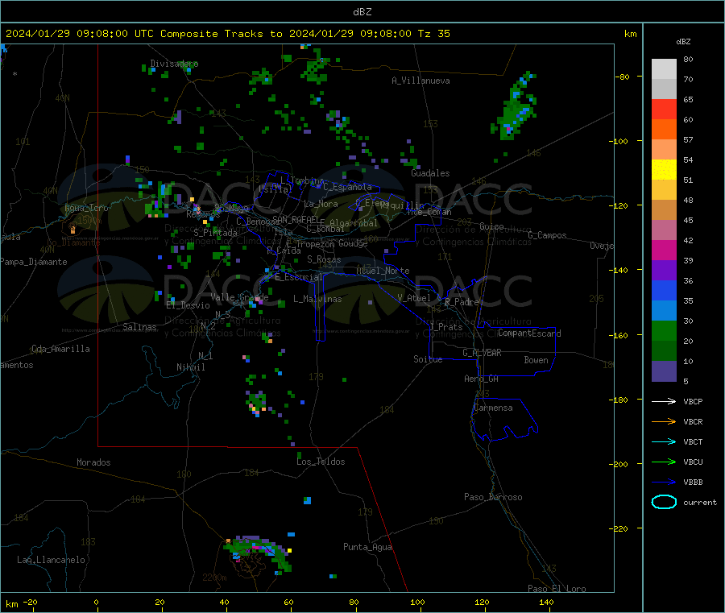This screenshot has width=725, height=613.
Task: Click the 'km' label at bottom left axis
Action: pos(11,604)
